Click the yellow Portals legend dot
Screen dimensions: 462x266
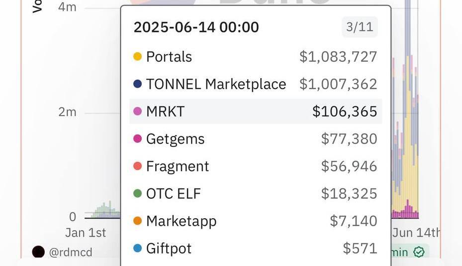tap(138, 56)
